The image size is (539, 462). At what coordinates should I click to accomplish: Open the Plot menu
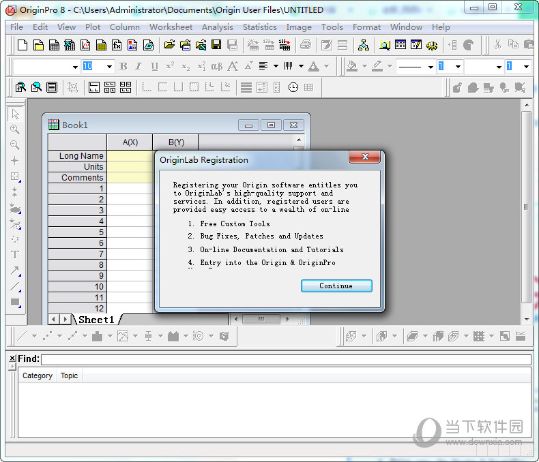pos(93,27)
